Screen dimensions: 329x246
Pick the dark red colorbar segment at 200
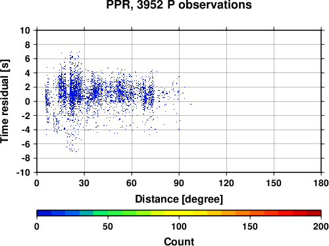coord(314,213)
